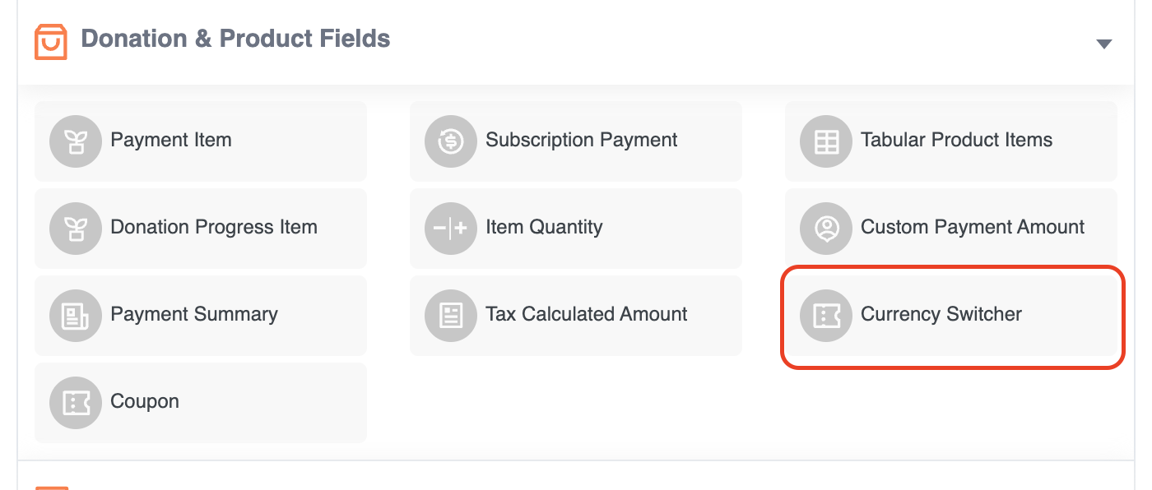Click the Currency Switcher ticket icon
This screenshot has width=1152, height=490.
(x=825, y=315)
